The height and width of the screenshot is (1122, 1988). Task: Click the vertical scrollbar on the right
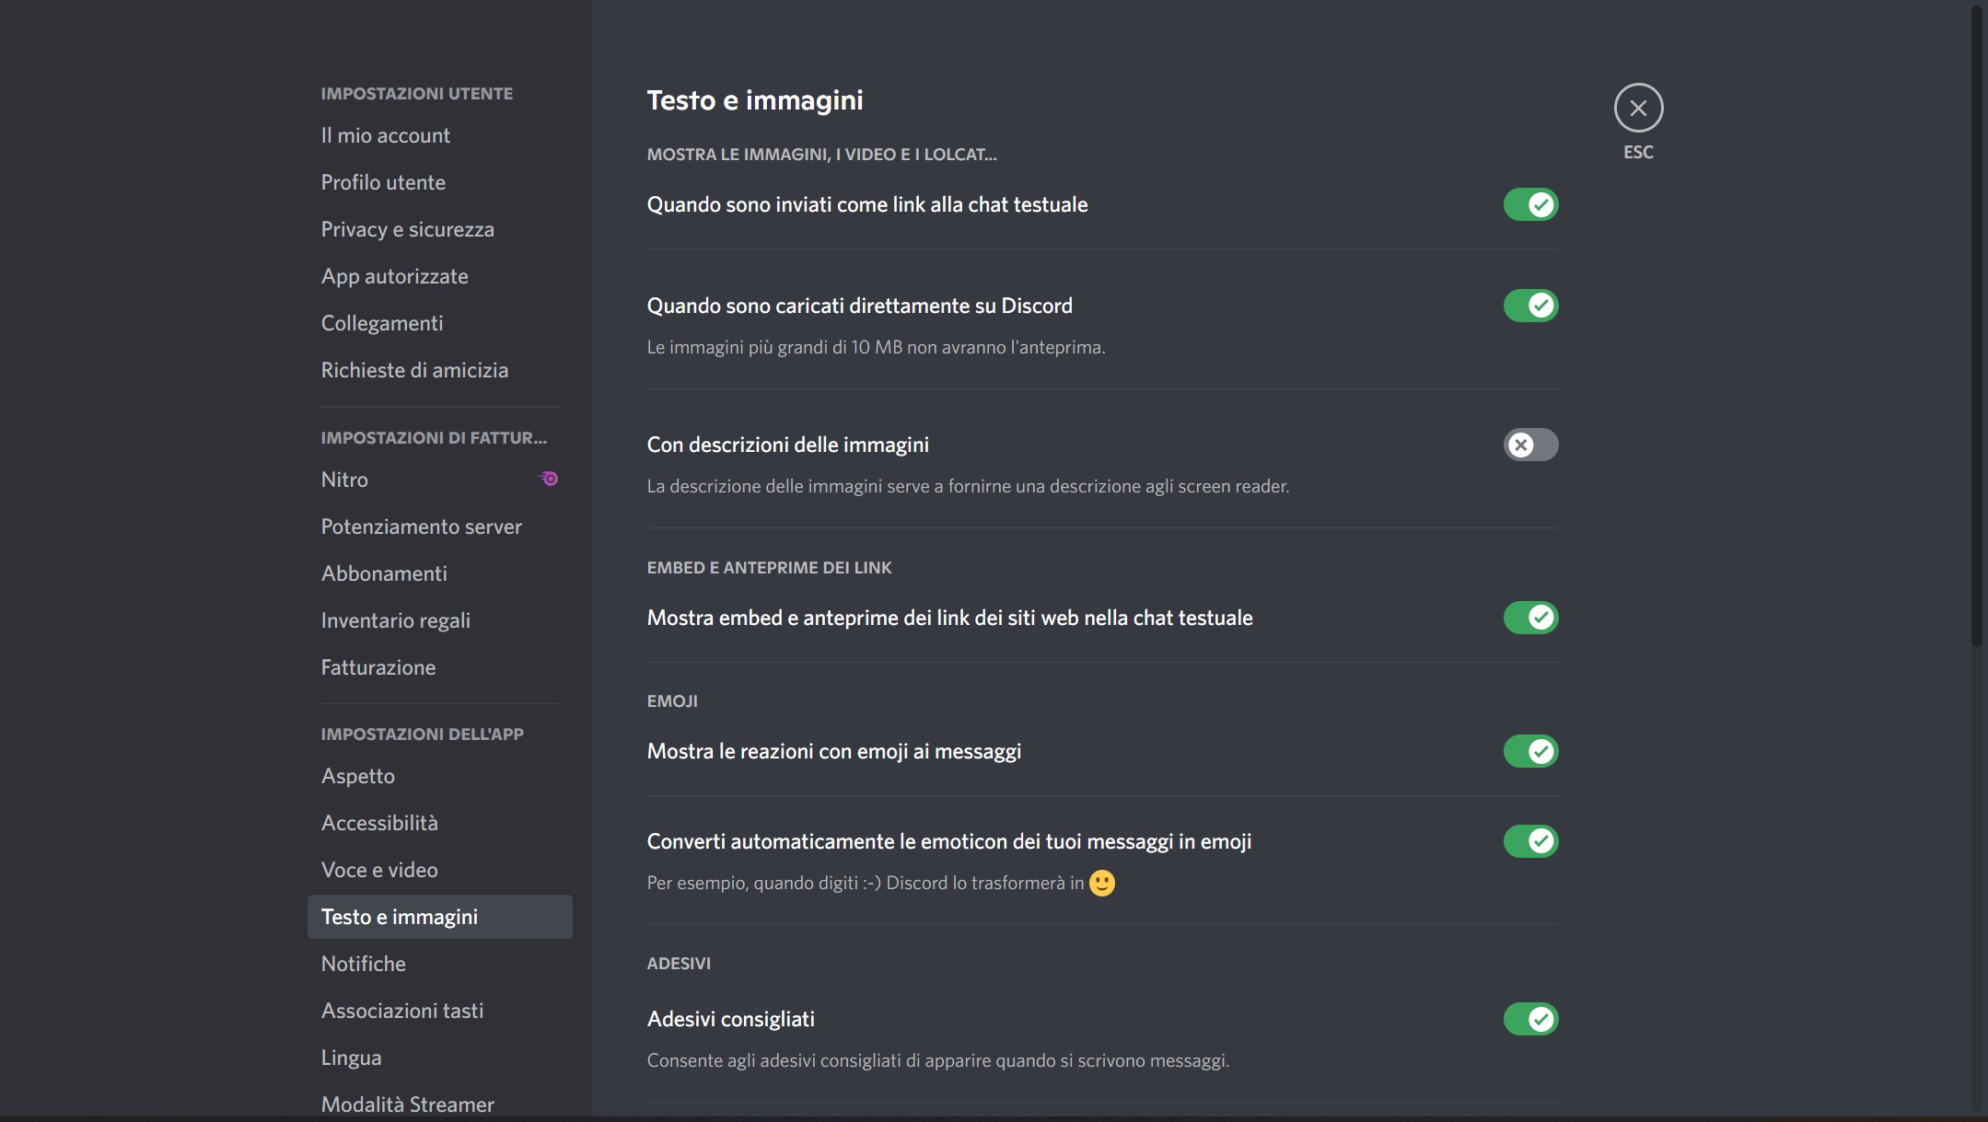(x=1975, y=322)
